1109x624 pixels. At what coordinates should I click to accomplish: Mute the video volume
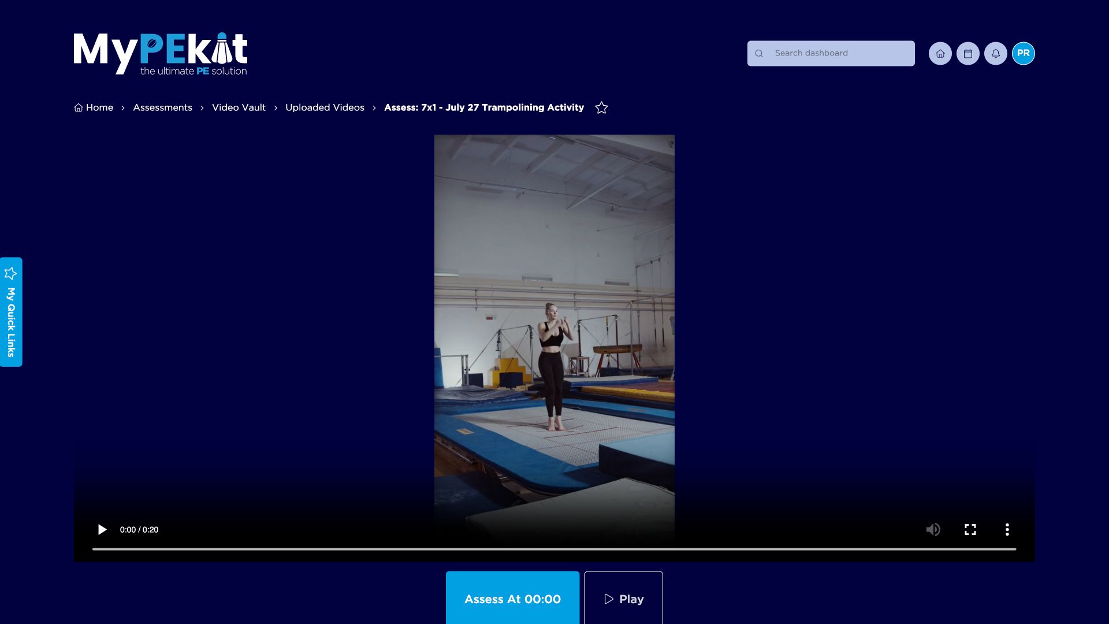(933, 529)
